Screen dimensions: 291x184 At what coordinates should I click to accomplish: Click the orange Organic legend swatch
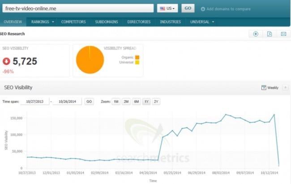click(x=137, y=57)
